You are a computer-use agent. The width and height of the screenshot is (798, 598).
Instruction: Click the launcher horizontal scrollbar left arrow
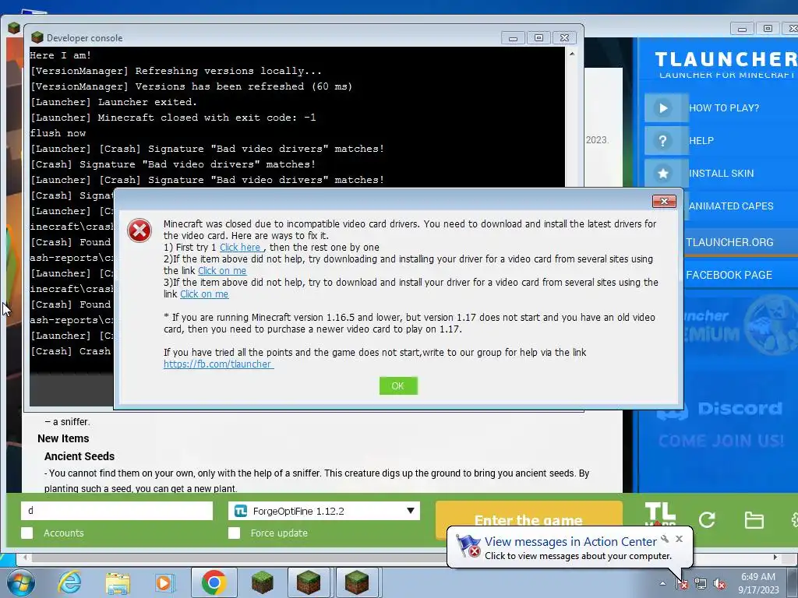24,558
